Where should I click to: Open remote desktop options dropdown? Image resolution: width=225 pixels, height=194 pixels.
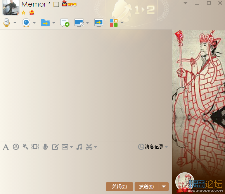(87, 23)
